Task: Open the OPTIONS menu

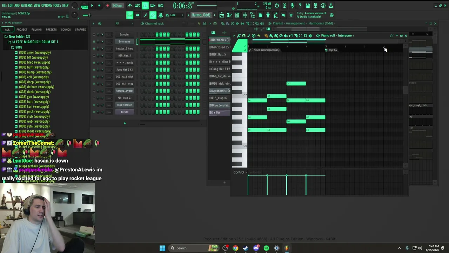Action: coord(47,6)
